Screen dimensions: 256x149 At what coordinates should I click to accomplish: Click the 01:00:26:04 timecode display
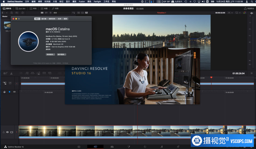[238, 74]
